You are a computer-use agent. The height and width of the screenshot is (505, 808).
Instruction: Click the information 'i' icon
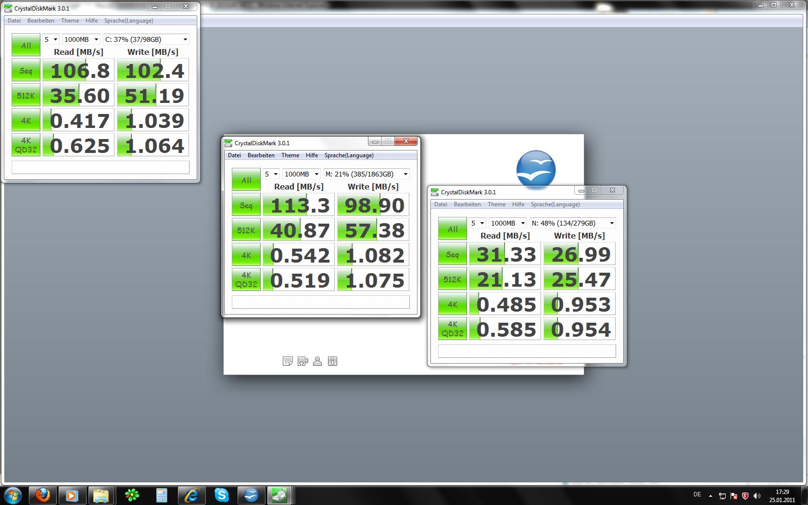coord(332,361)
